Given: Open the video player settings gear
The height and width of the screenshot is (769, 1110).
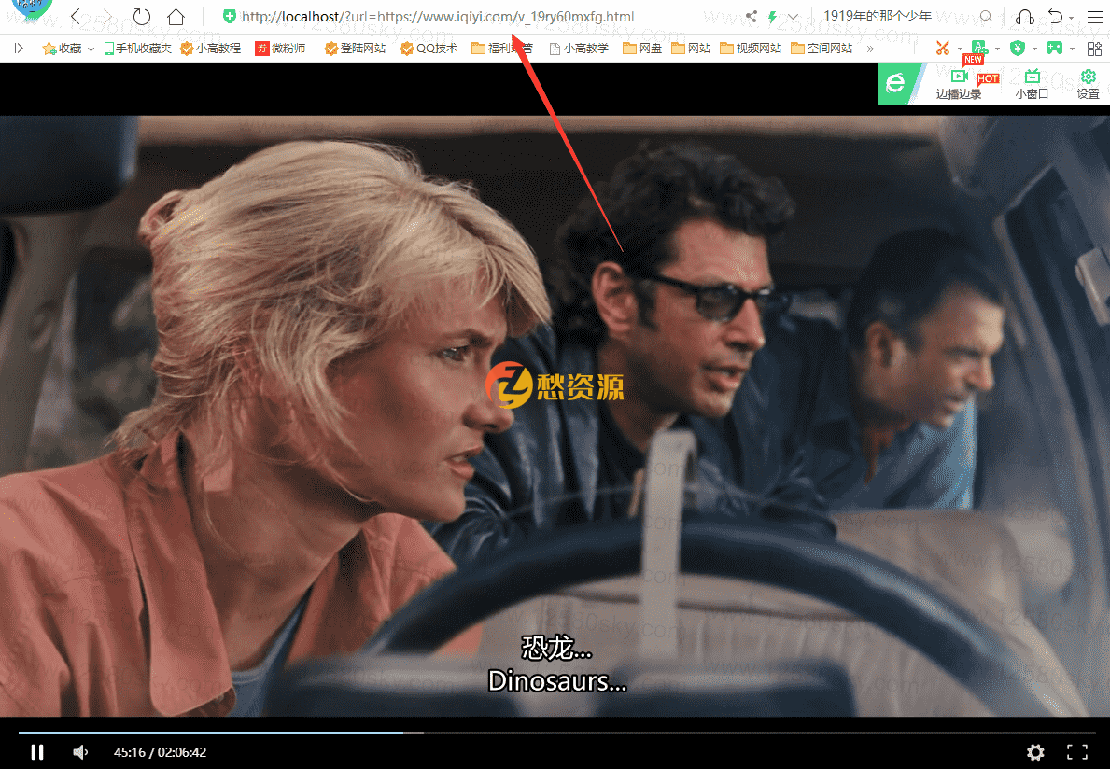Looking at the screenshot, I should point(1034,752).
